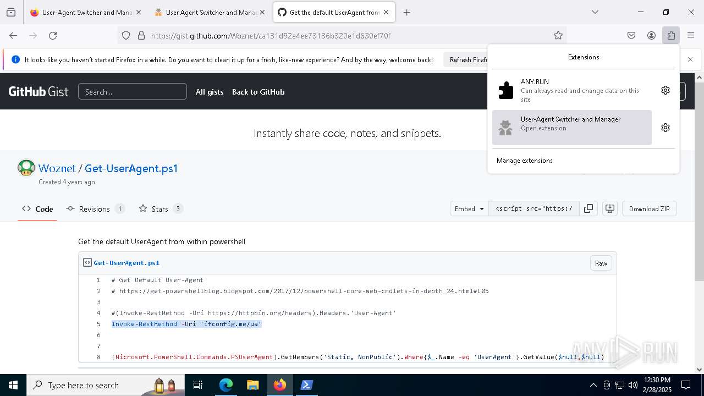Dismiss the Firefox refresh notification bar
704x396 pixels.
690,59
